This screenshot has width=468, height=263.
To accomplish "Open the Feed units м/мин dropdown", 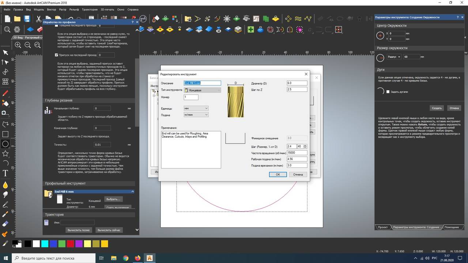I will tap(196, 115).
